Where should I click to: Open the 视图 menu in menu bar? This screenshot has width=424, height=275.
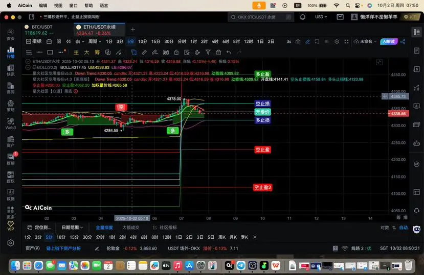pyautogui.click(x=58, y=6)
